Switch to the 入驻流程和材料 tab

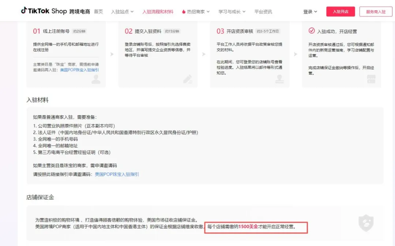(x=158, y=11)
